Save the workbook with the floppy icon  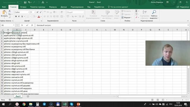click(25, 2)
